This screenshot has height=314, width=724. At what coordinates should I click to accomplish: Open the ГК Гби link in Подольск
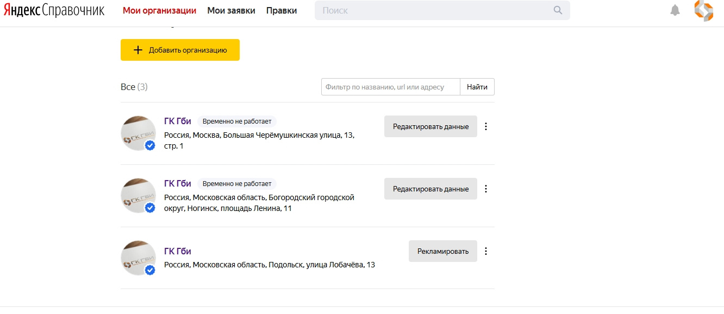[x=178, y=251]
